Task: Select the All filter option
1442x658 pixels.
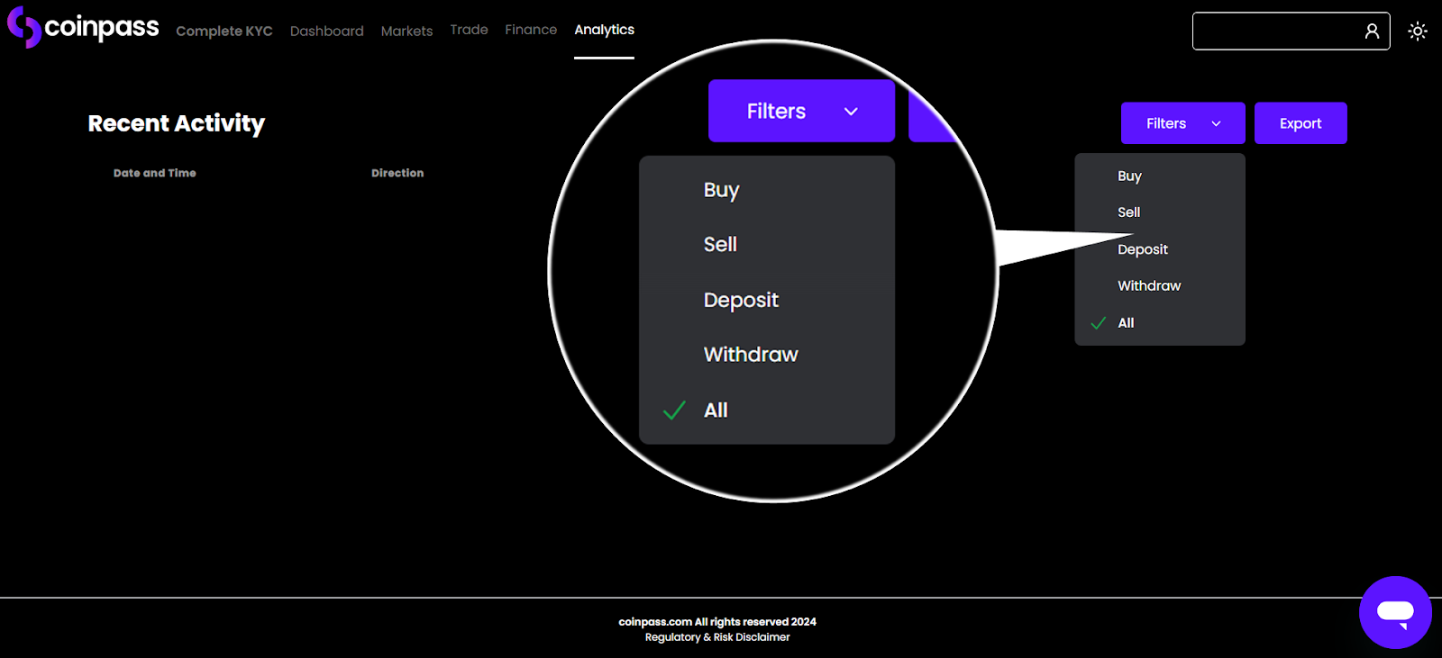Action: 1126,323
